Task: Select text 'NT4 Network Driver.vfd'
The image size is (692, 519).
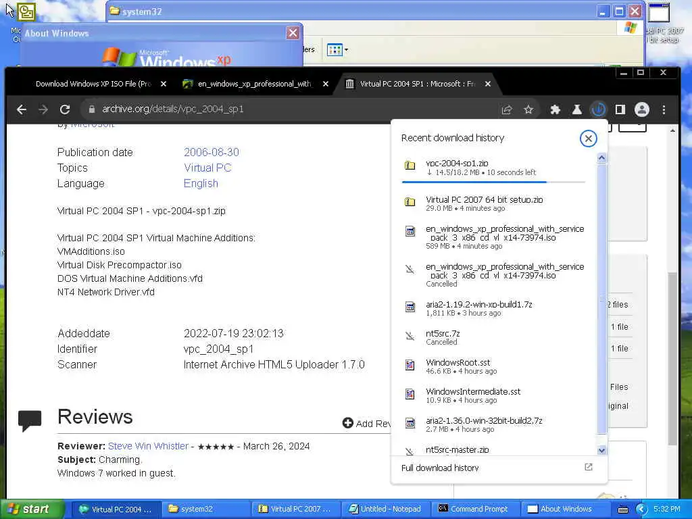Action: [x=106, y=292]
